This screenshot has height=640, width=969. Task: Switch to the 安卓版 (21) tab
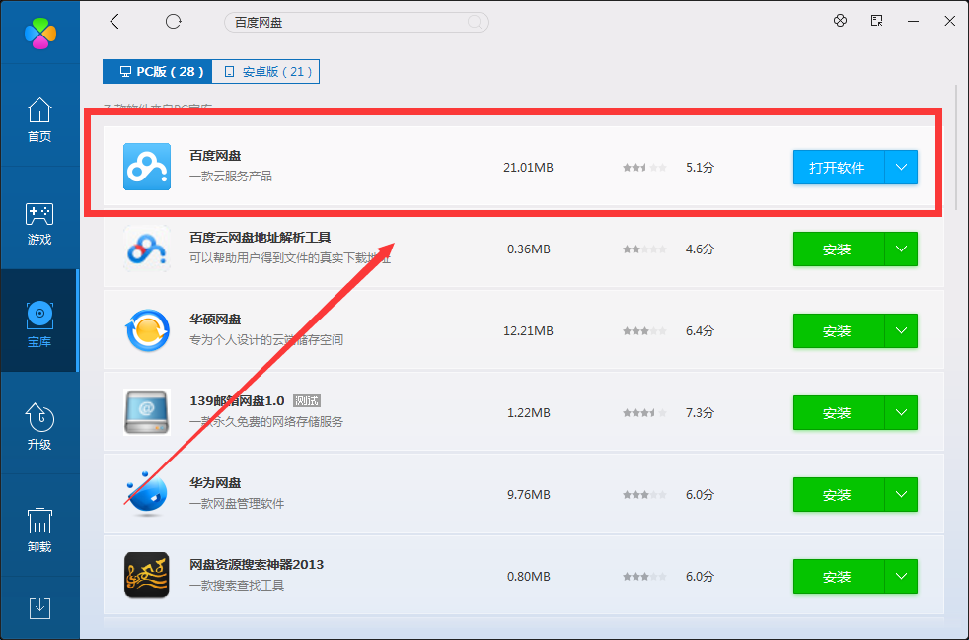point(265,72)
